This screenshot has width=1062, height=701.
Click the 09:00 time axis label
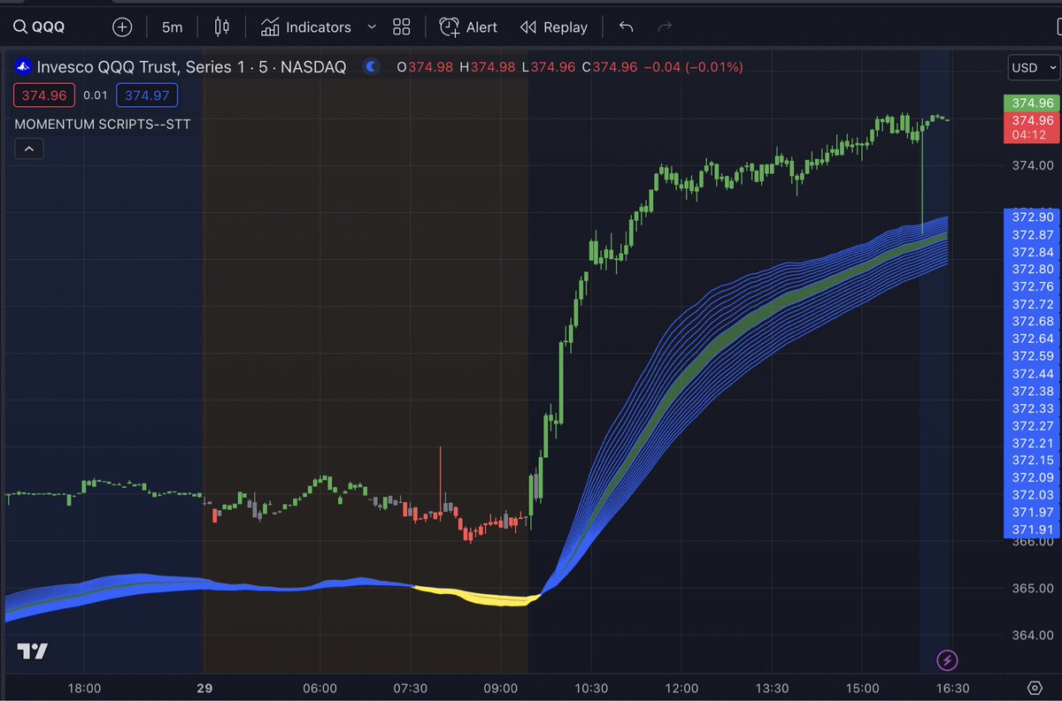501,688
